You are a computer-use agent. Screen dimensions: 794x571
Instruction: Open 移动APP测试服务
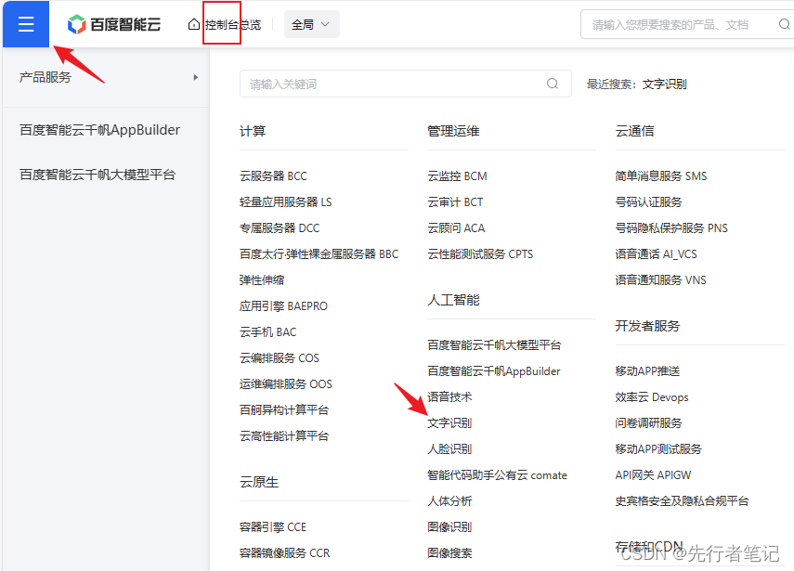coord(658,449)
